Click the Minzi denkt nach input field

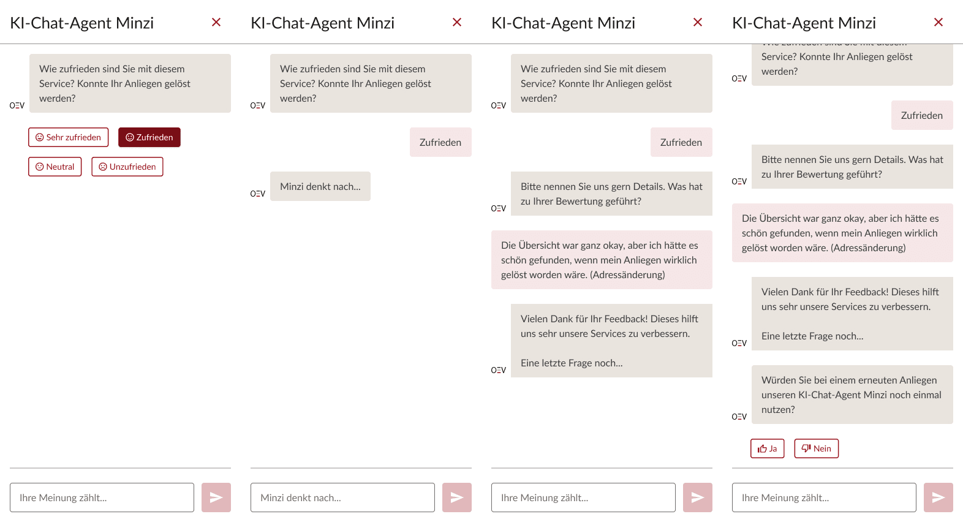tap(342, 497)
